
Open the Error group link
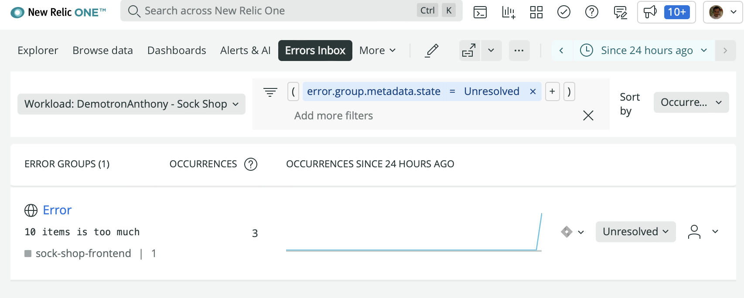57,210
